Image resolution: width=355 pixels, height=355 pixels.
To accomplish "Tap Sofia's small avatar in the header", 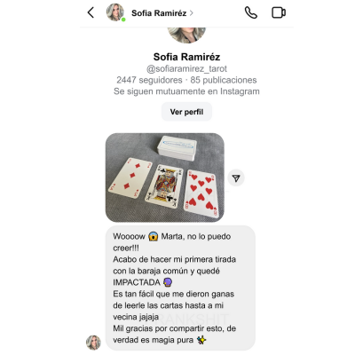I will [114, 12].
